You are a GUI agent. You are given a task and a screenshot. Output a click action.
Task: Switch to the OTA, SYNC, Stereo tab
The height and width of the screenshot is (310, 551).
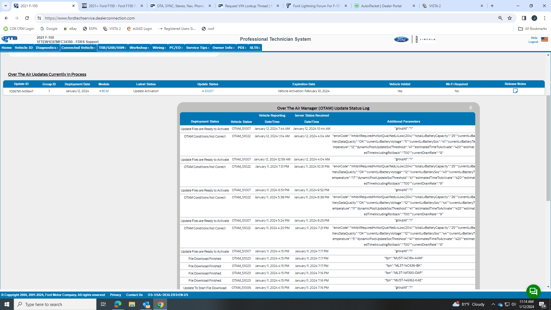(181, 6)
